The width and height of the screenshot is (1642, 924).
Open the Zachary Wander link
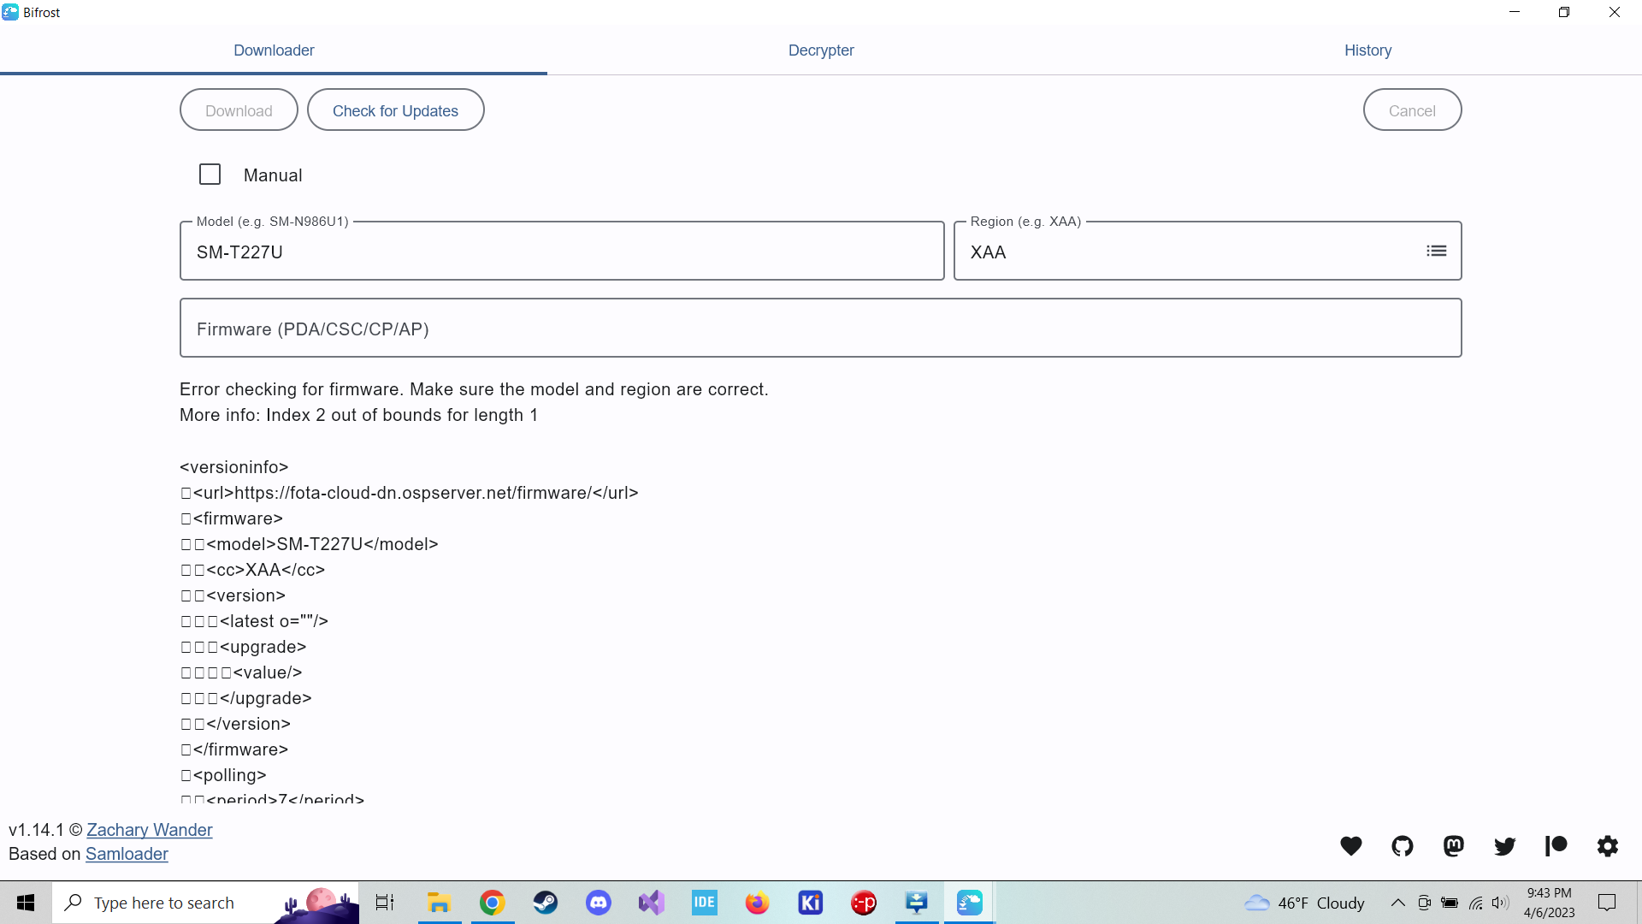[150, 830]
